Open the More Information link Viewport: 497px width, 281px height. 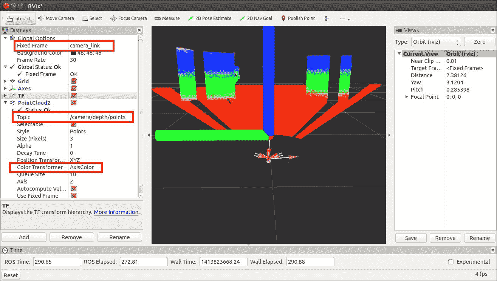pyautogui.click(x=116, y=212)
